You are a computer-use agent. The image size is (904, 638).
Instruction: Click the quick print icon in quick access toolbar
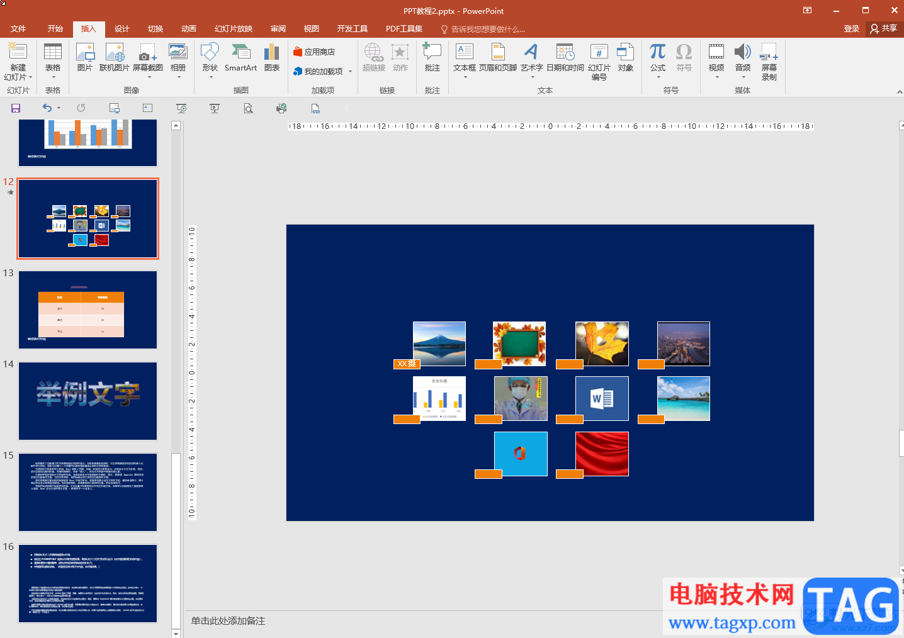pyautogui.click(x=281, y=108)
